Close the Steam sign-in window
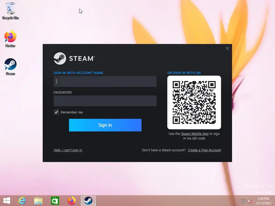The height and width of the screenshot is (206, 275). [227, 48]
